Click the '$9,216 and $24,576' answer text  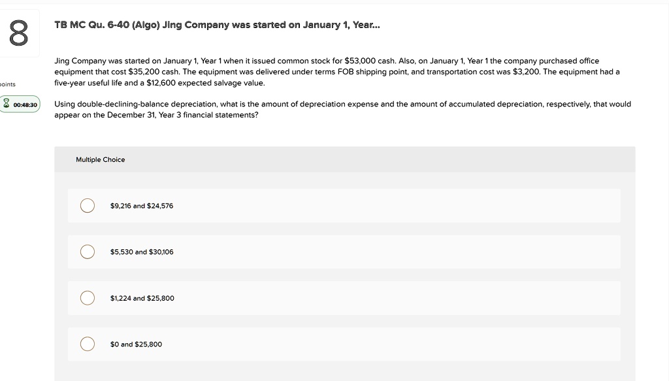(142, 206)
